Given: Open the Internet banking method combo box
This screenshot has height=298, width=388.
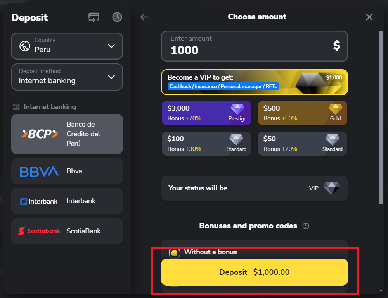Looking at the screenshot, I should 67,77.
